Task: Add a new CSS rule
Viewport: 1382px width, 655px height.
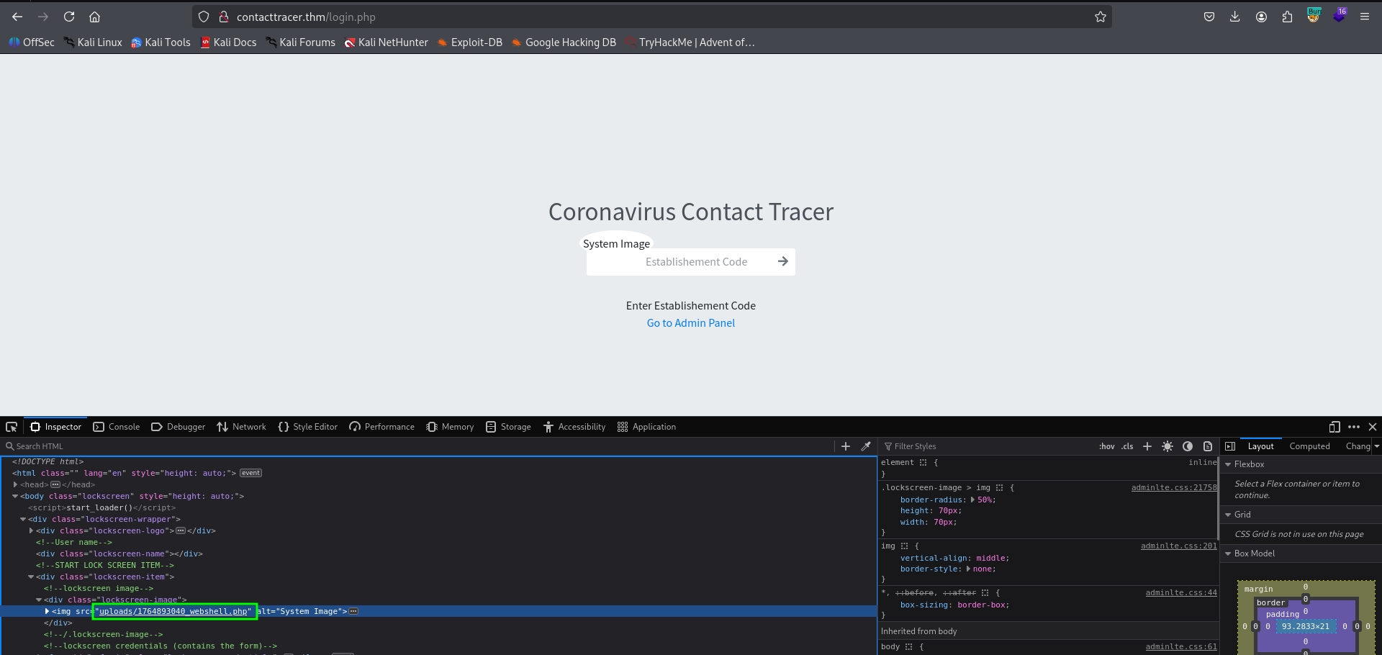Action: click(x=1147, y=446)
